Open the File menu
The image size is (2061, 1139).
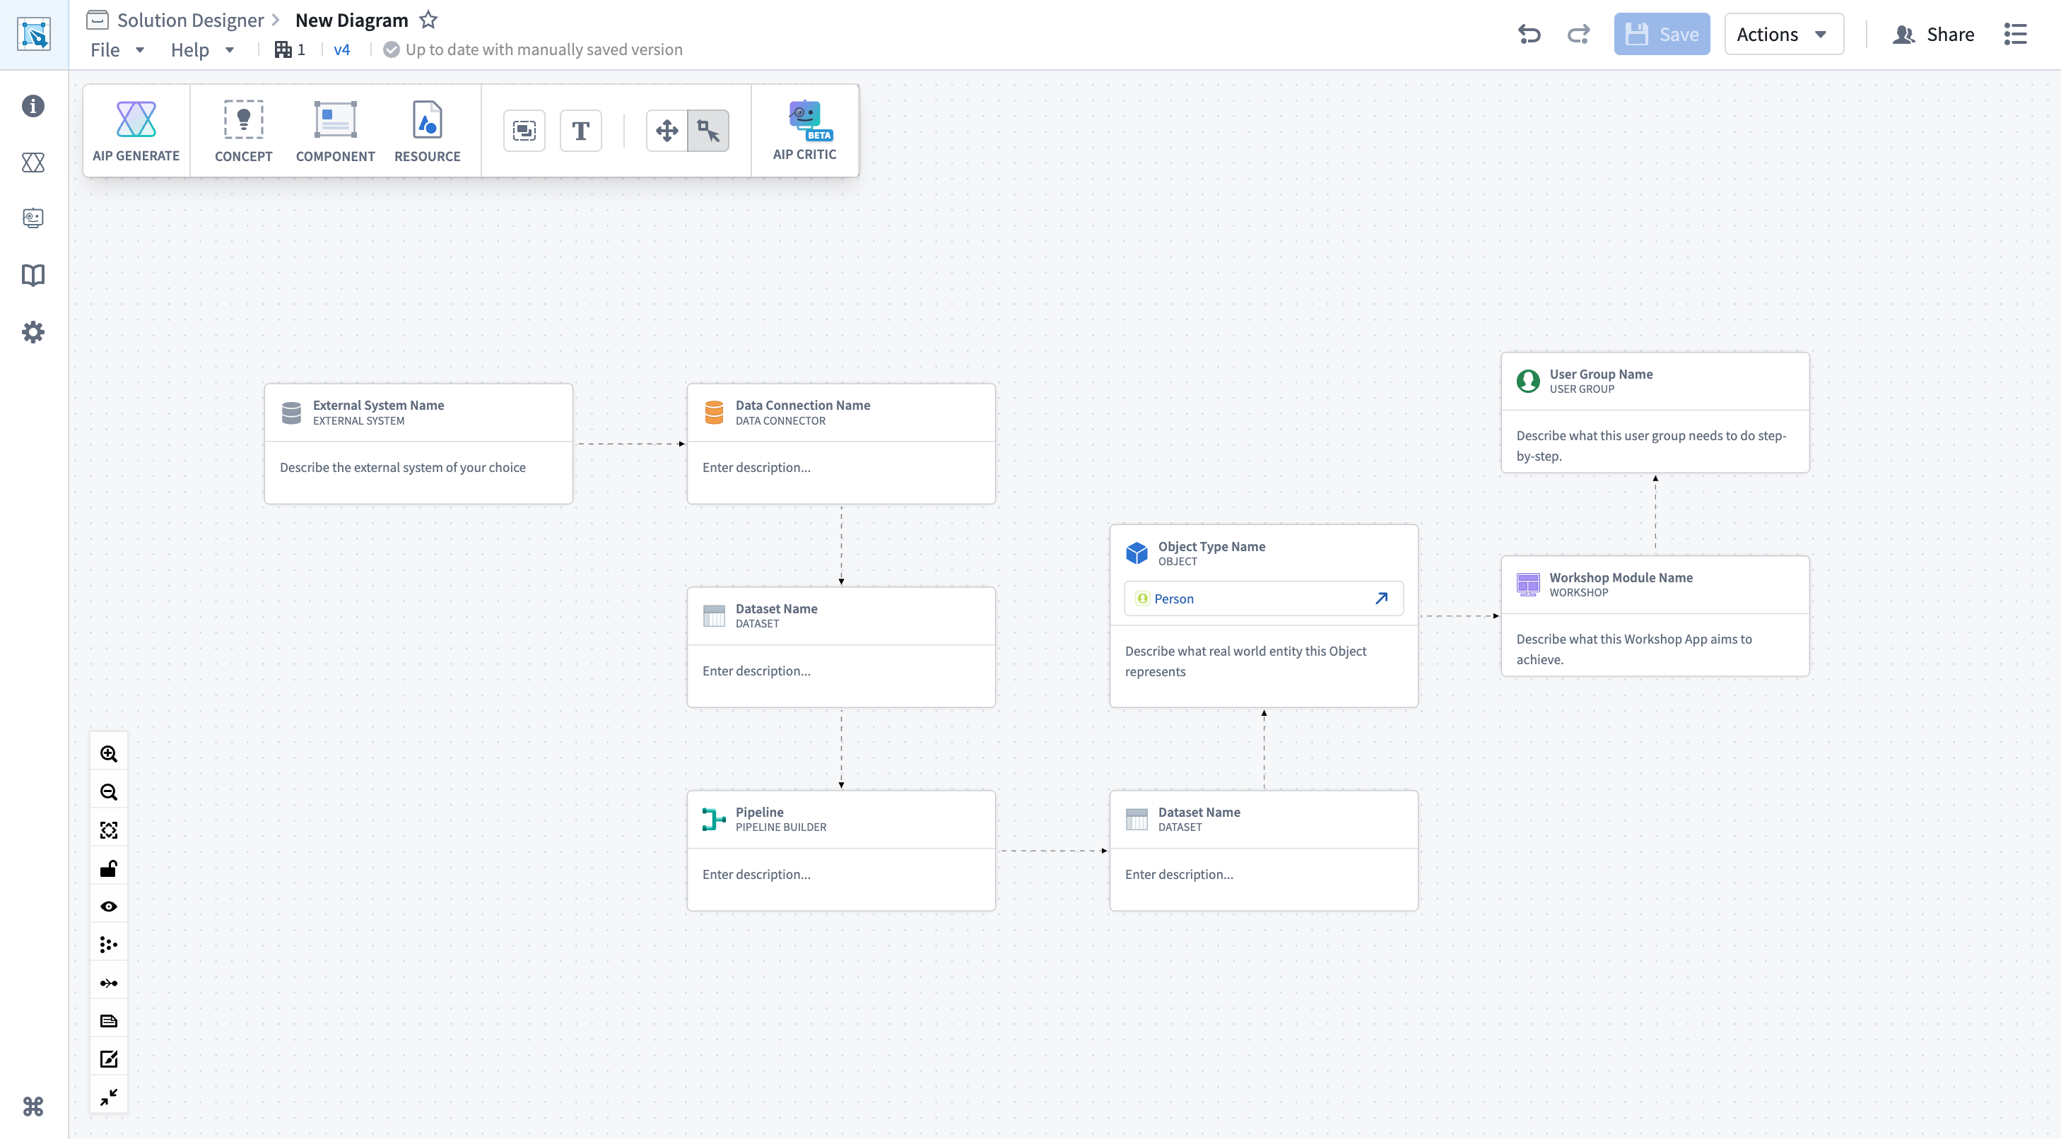117,49
